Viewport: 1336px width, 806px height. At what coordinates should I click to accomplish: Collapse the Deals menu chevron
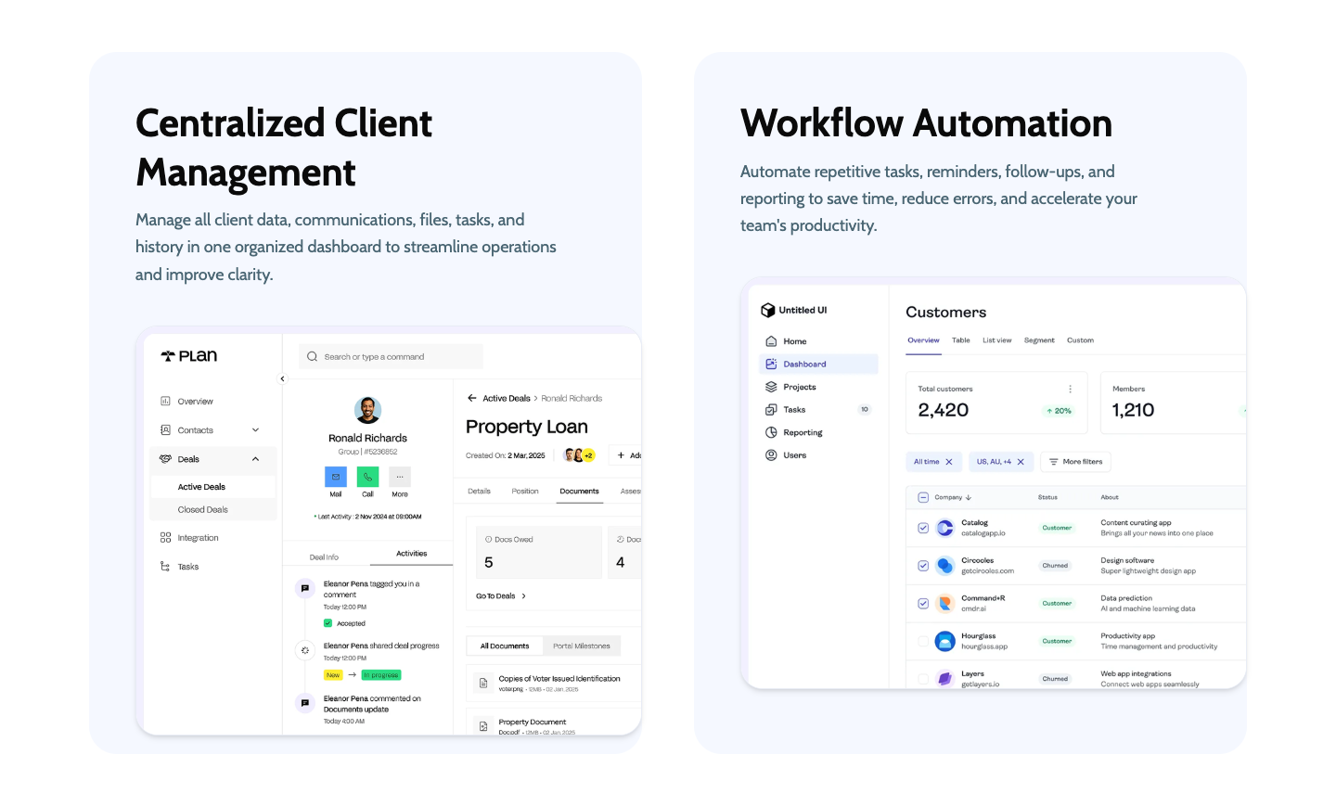pos(255,459)
